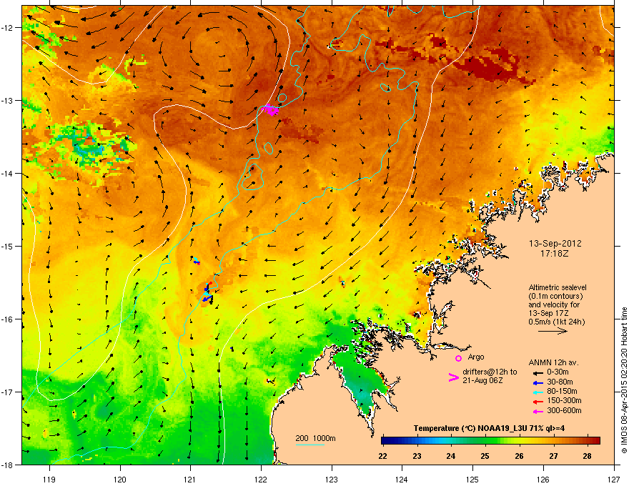Click the '0.5m/s (1kt 24h)' scale text
Screen dimensions: 629x486
pos(557,322)
